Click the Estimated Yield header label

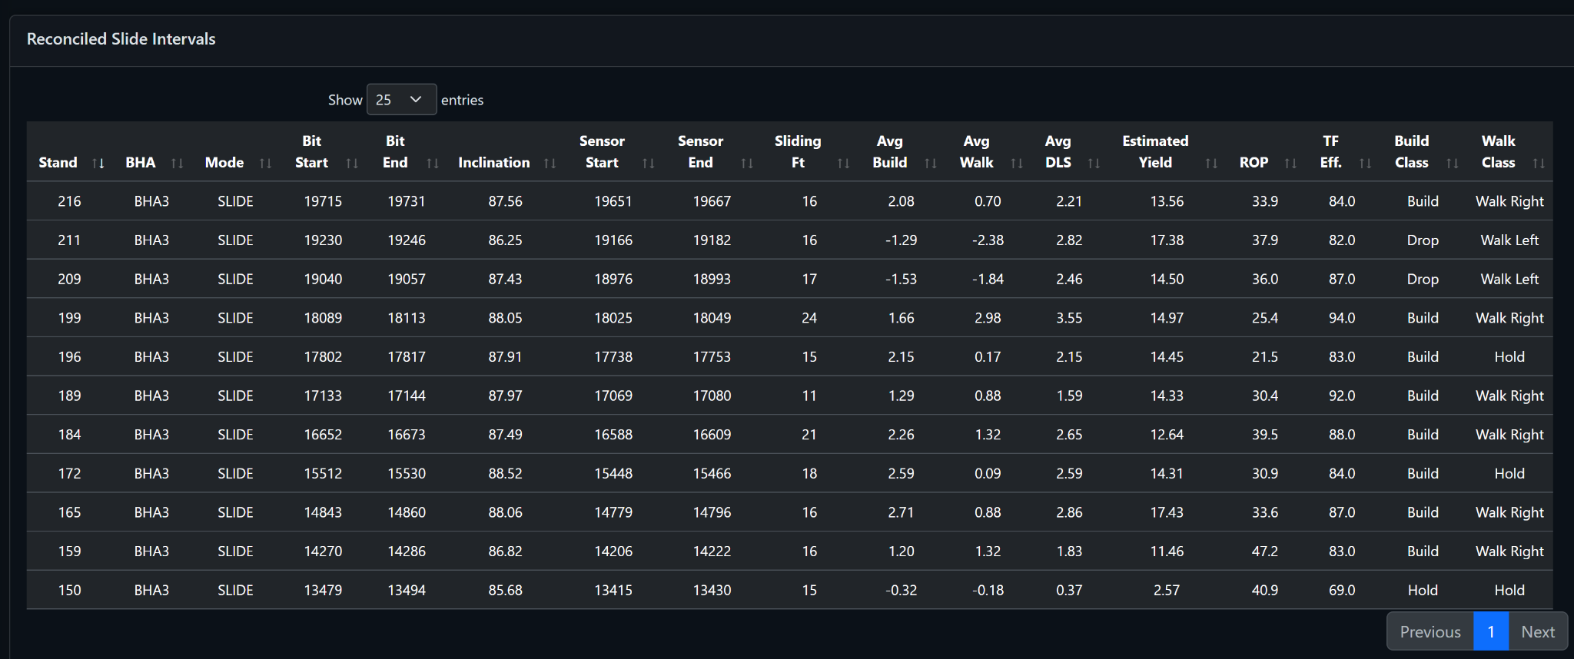click(x=1155, y=151)
